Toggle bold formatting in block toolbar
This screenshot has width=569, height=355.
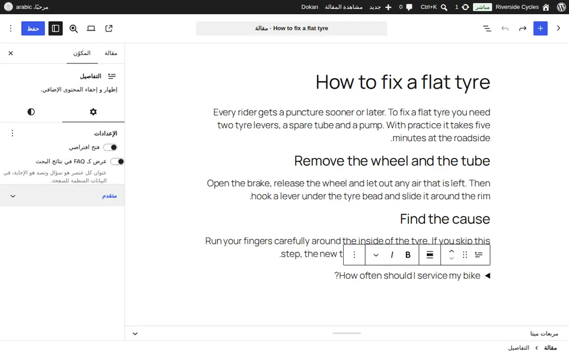408,254
